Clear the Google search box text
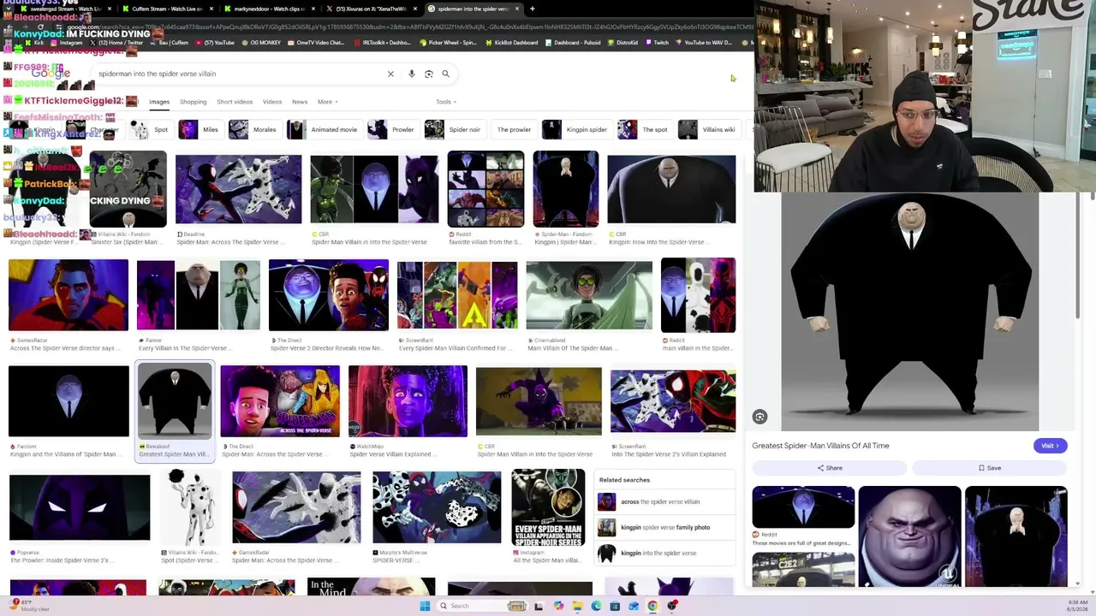The height and width of the screenshot is (616, 1096). coord(390,74)
